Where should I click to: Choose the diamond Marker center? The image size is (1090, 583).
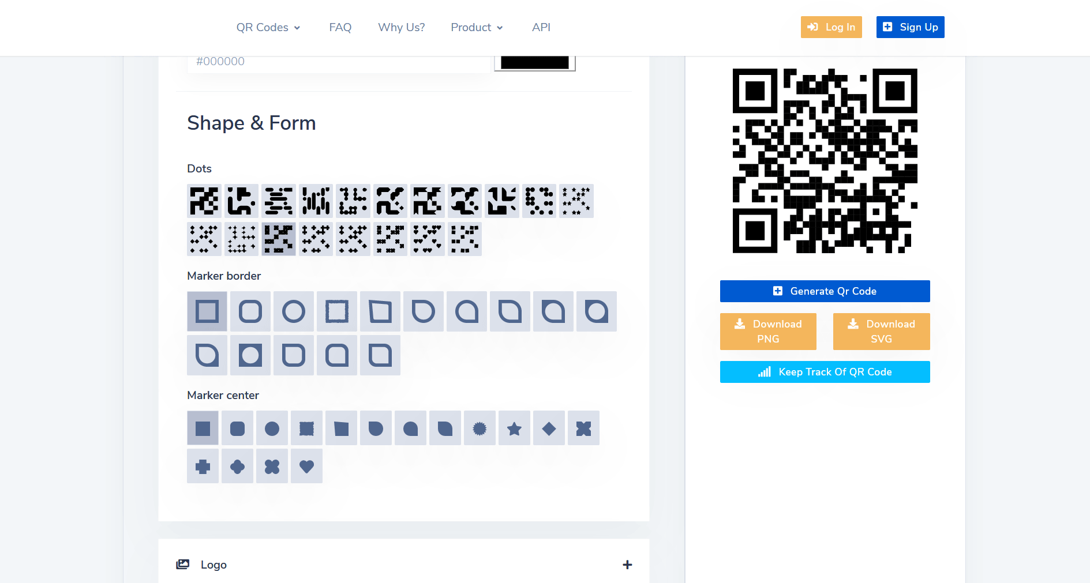pyautogui.click(x=549, y=428)
